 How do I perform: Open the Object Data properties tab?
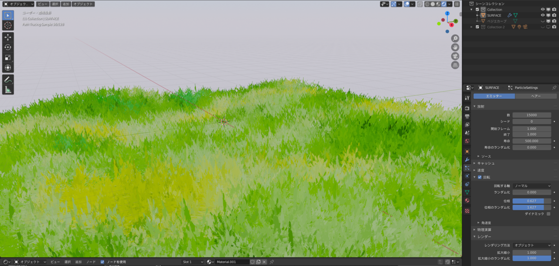pos(467,192)
